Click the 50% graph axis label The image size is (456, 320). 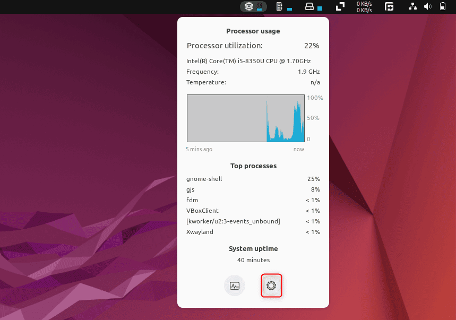(313, 118)
